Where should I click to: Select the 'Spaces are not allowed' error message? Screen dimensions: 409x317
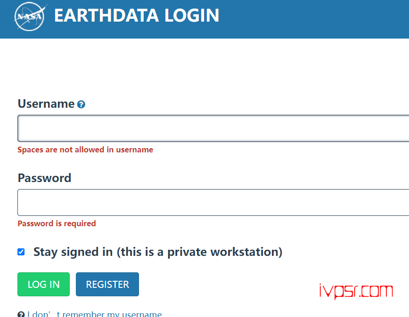[x=85, y=150]
